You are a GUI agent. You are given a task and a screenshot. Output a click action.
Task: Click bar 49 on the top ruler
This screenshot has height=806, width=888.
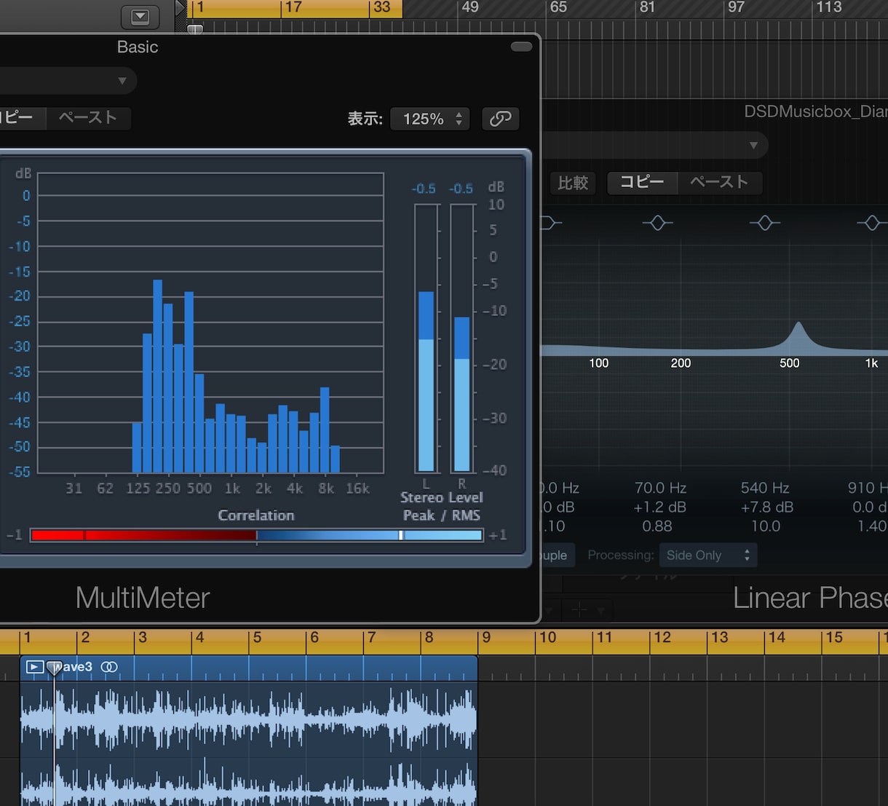(470, 8)
